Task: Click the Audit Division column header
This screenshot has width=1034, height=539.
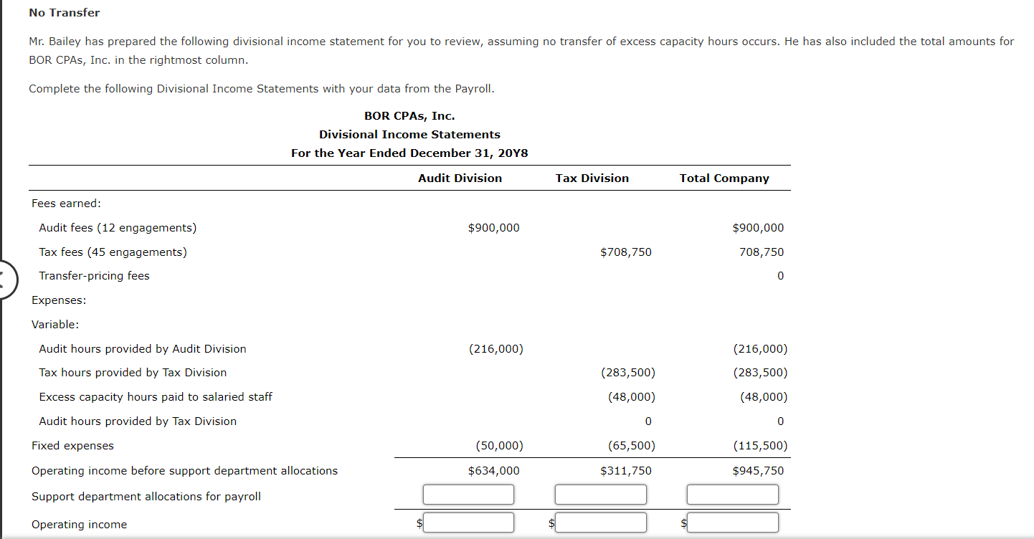Action: pos(460,178)
